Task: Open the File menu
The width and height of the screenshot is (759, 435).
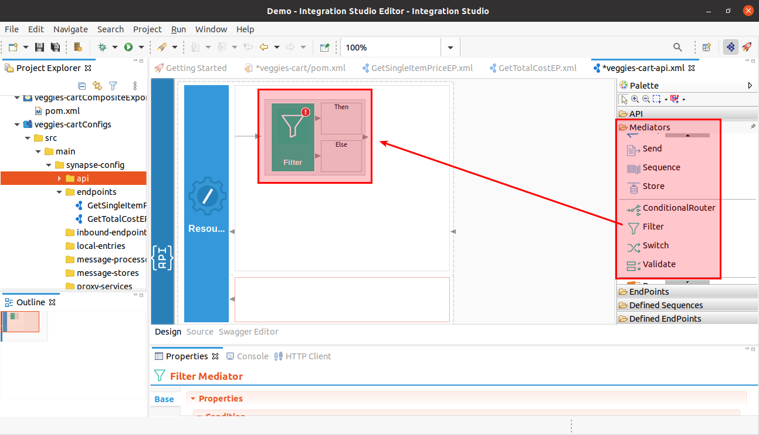Action: [x=12, y=29]
